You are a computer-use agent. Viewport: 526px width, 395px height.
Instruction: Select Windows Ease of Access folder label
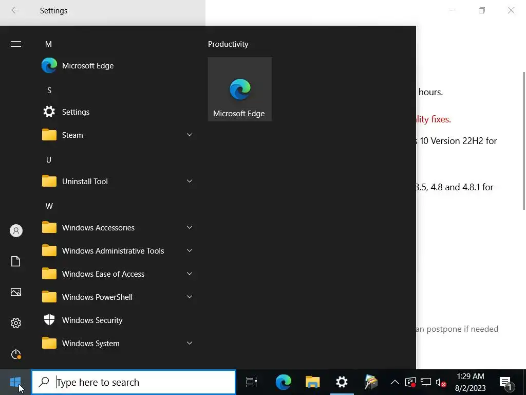pos(103,274)
